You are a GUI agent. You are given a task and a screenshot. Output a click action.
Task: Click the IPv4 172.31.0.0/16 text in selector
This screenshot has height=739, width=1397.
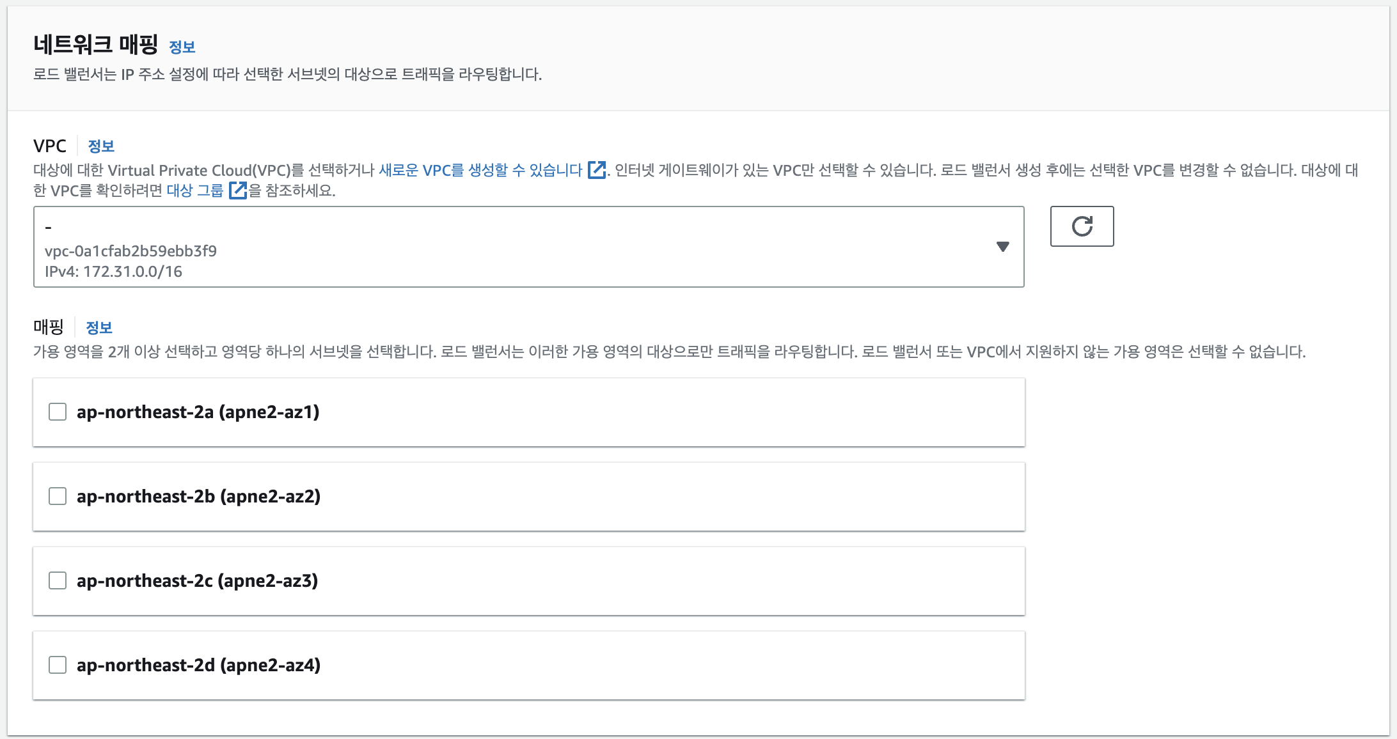click(114, 272)
